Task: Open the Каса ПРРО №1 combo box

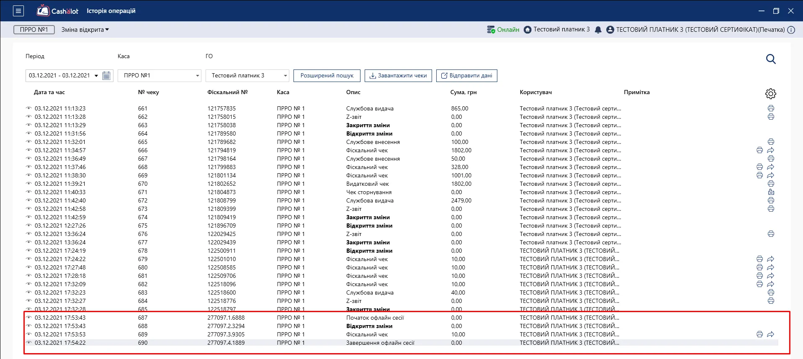Action: [x=160, y=76]
